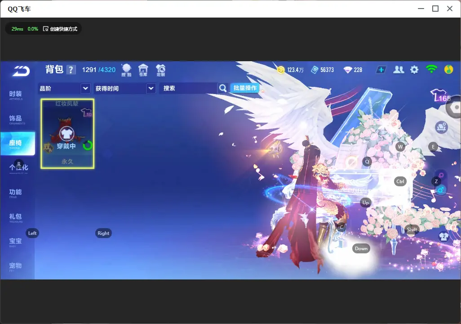Switch to the 饰品 ornaments tab
Screen dimensions: 461x324
(16, 119)
